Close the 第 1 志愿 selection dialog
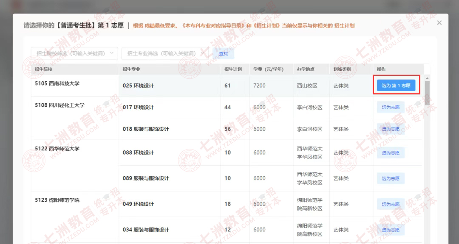The width and height of the screenshot is (459, 244). (x=439, y=23)
